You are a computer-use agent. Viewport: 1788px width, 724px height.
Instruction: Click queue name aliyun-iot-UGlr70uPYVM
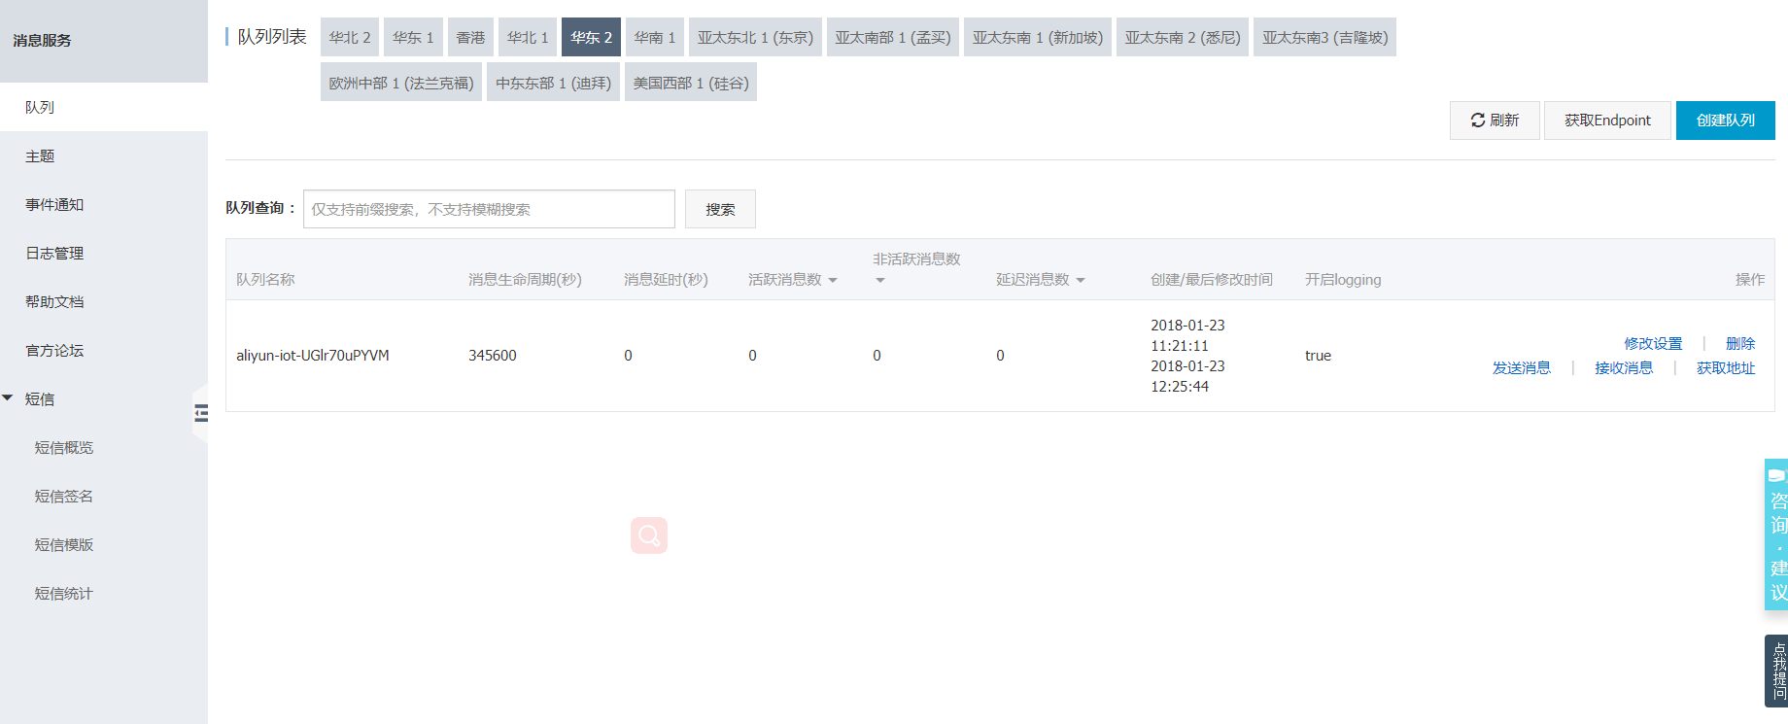(313, 356)
